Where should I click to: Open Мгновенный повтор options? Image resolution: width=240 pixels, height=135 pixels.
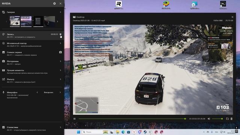32,45
